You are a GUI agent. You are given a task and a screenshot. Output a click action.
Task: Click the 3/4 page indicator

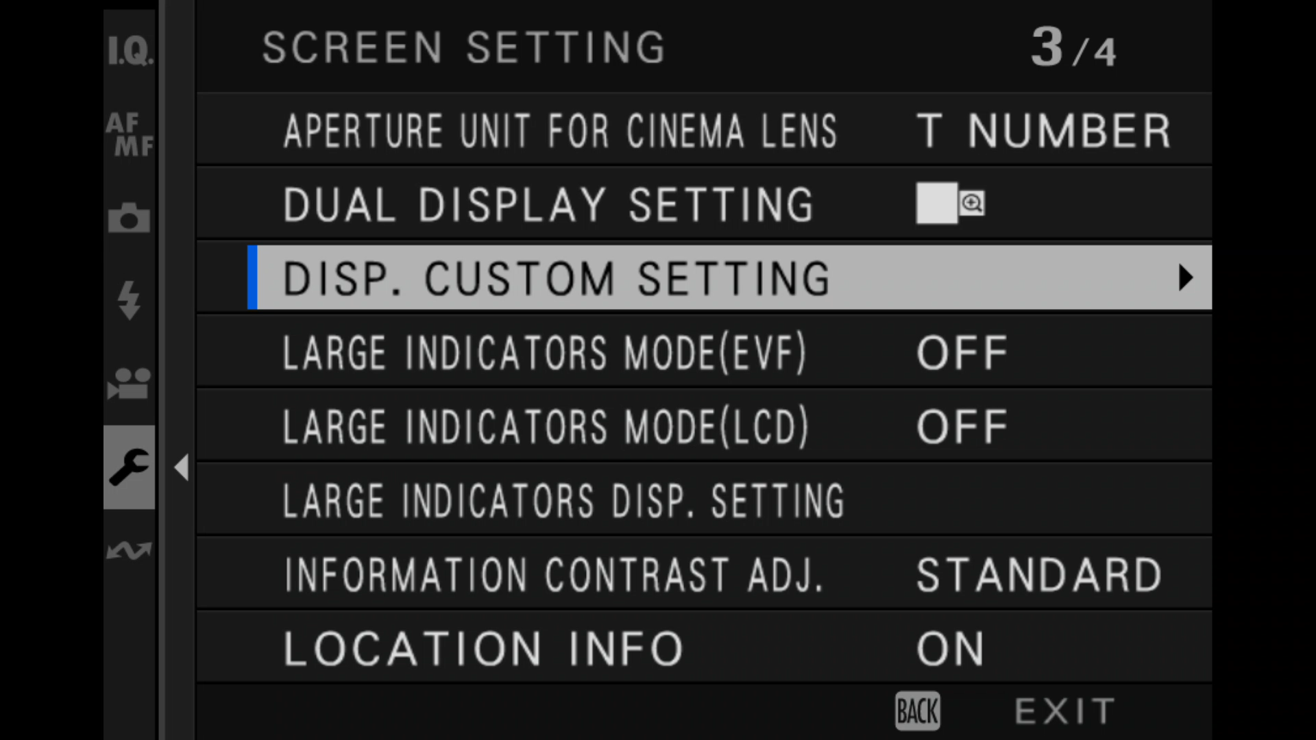[x=1073, y=47]
